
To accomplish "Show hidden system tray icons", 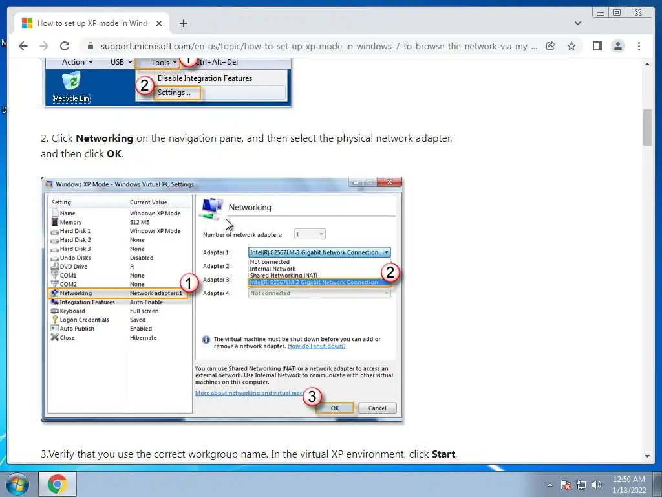I will coord(550,485).
